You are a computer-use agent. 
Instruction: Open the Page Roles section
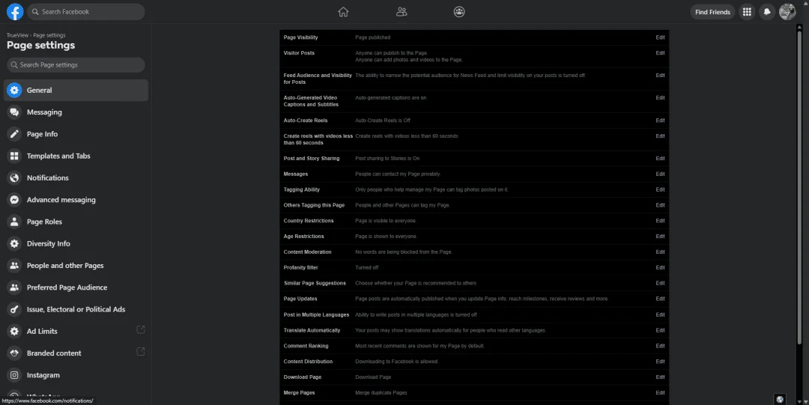click(76, 222)
